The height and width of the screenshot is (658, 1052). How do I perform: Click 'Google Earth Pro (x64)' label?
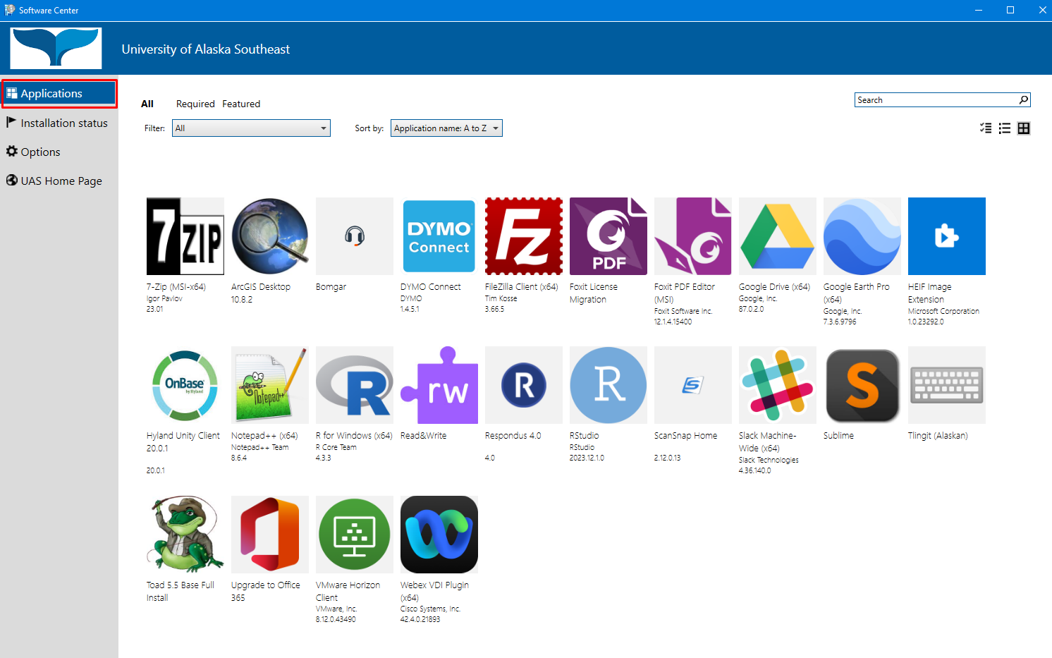coord(856,293)
